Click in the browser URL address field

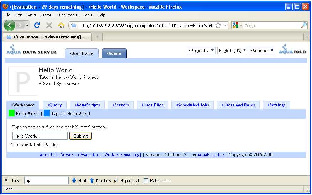coord(146,26)
